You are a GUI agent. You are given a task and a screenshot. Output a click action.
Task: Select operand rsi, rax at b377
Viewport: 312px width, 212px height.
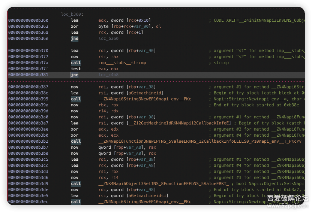108,57
